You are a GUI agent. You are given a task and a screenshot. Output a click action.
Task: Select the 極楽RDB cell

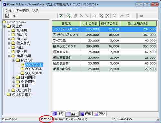click(66, 52)
